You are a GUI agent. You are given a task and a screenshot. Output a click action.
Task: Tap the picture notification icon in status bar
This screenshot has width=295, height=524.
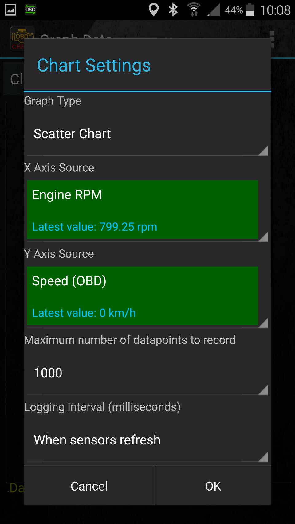pos(10,10)
